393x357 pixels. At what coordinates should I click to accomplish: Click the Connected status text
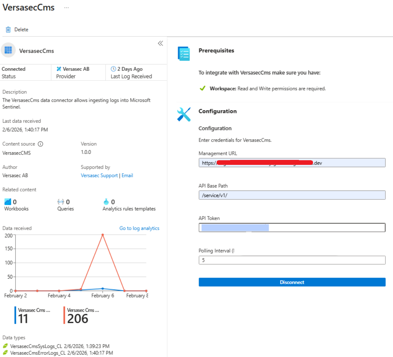(14, 69)
